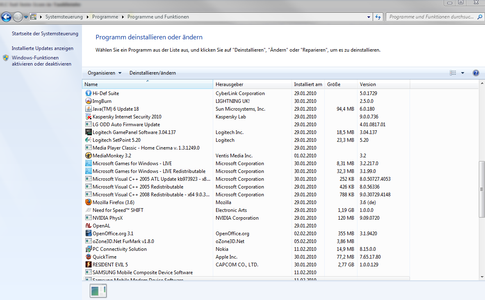Click the OpenAL icon

[89, 226]
